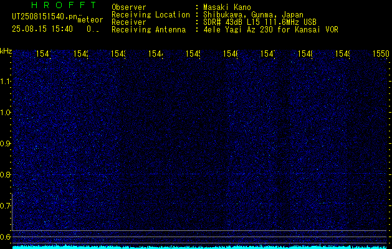Click the date stamp 25.08.15 15:40

42,29
